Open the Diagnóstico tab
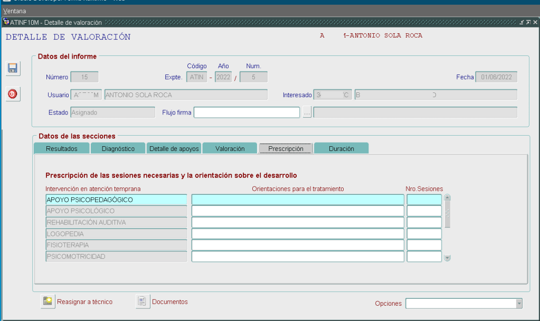This screenshot has height=321, width=540. click(x=118, y=148)
